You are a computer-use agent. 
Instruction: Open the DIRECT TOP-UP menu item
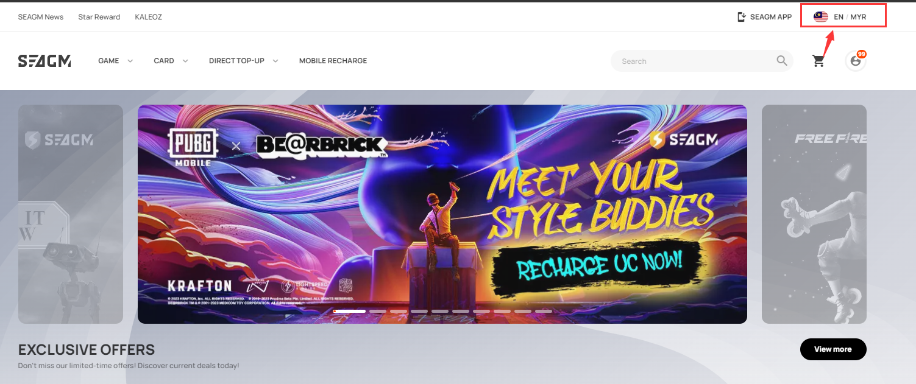pyautogui.click(x=236, y=61)
